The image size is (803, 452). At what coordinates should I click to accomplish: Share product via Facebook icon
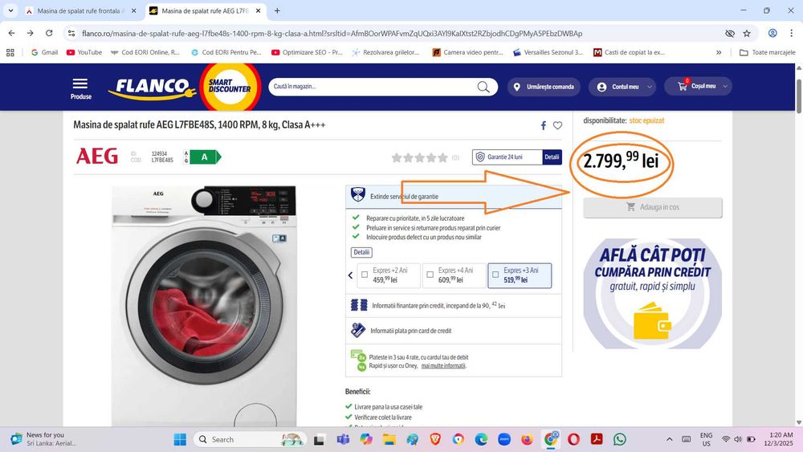coord(544,125)
